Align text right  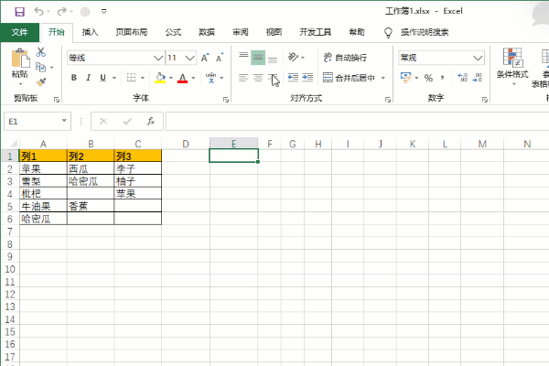[x=273, y=78]
